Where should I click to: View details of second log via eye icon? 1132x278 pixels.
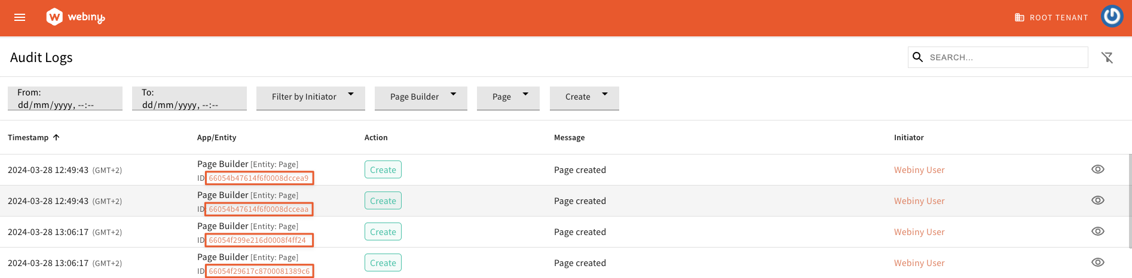[x=1097, y=200]
